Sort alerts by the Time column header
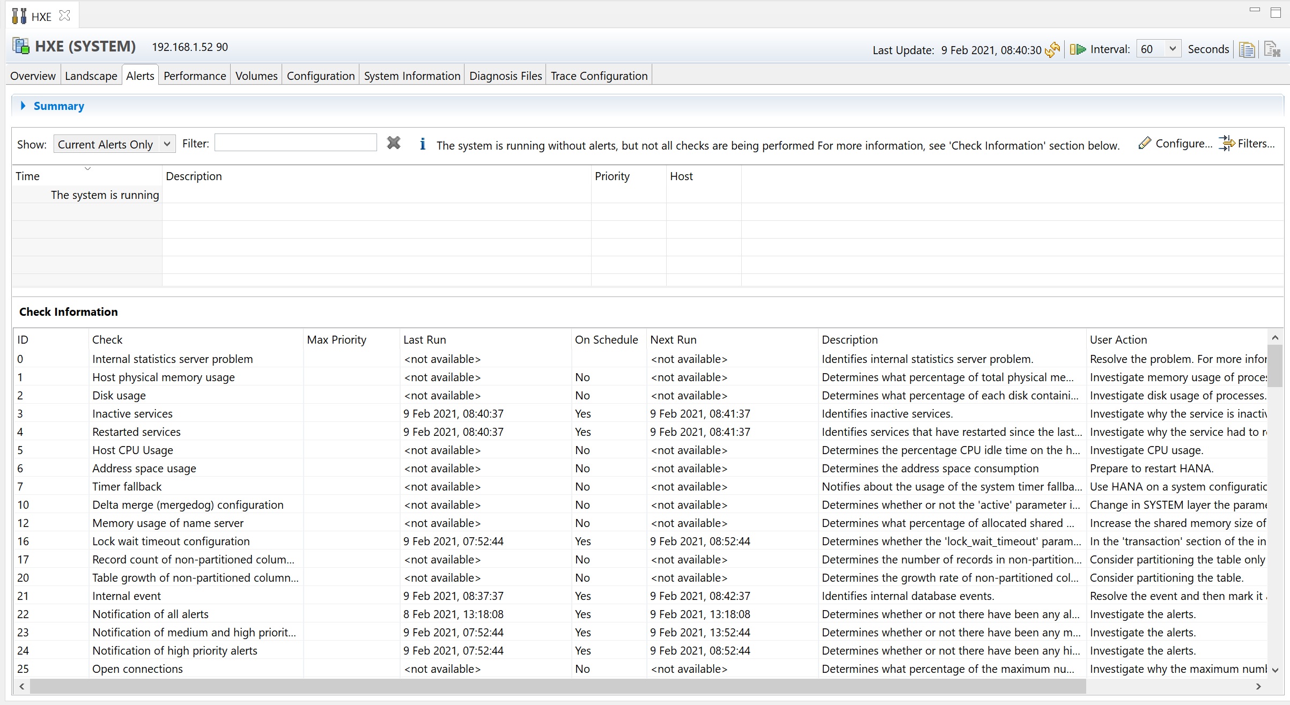Image resolution: width=1290 pixels, height=705 pixels. tap(28, 176)
